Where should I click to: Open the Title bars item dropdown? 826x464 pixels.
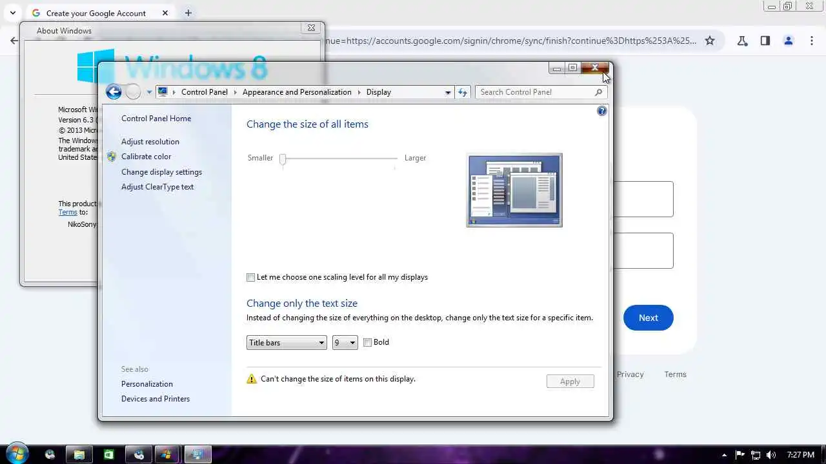287,343
